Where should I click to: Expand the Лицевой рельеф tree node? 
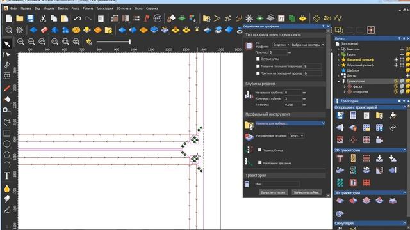click(338, 59)
